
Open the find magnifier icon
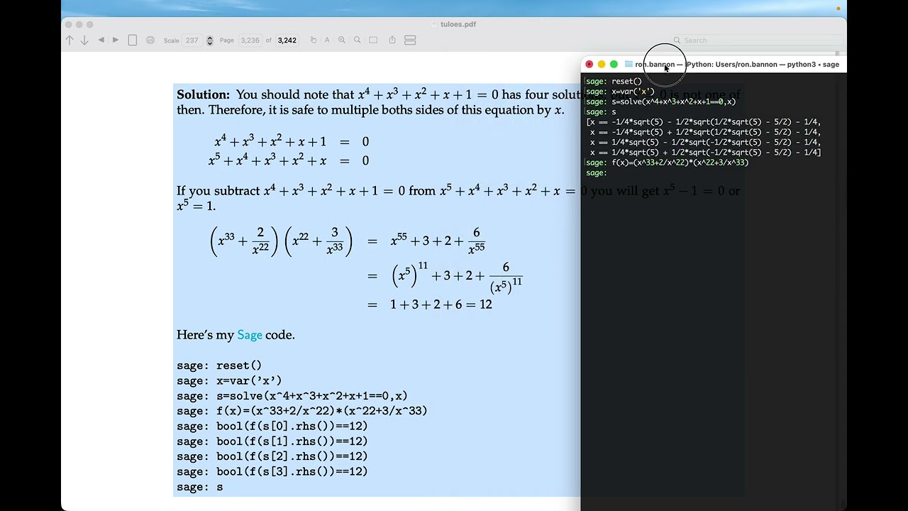pos(358,40)
